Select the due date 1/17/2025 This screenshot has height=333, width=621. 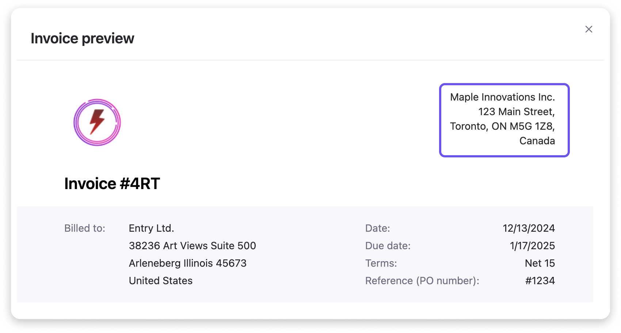tap(532, 246)
